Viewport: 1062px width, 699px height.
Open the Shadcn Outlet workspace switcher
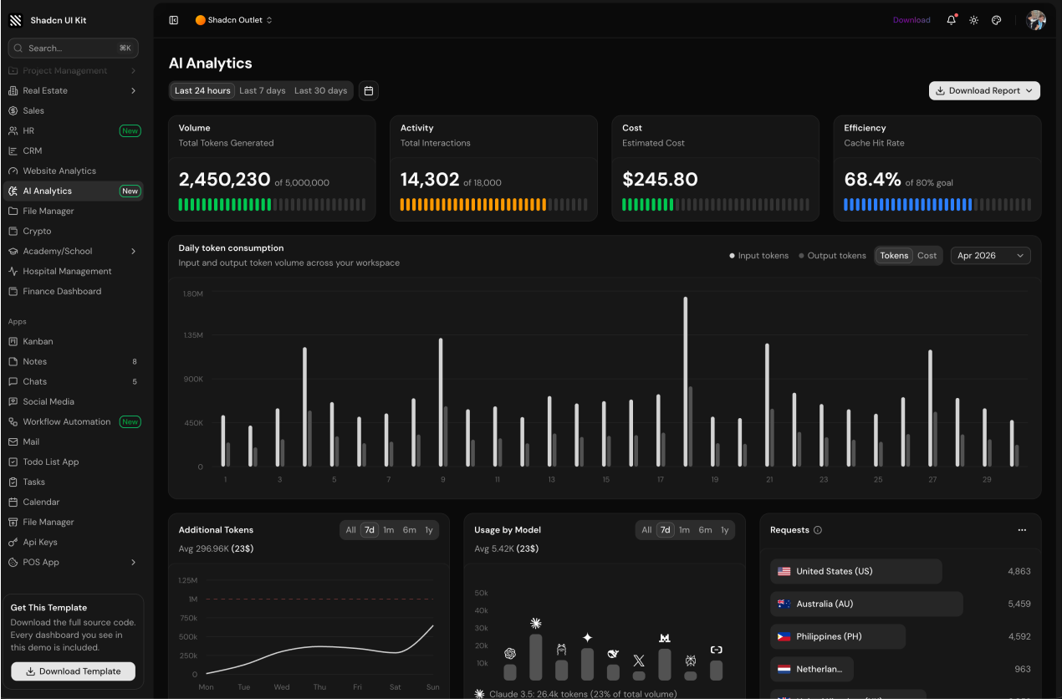[x=234, y=20]
